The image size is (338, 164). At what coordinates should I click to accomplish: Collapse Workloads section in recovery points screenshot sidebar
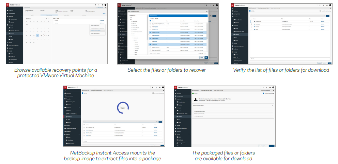click(22, 25)
